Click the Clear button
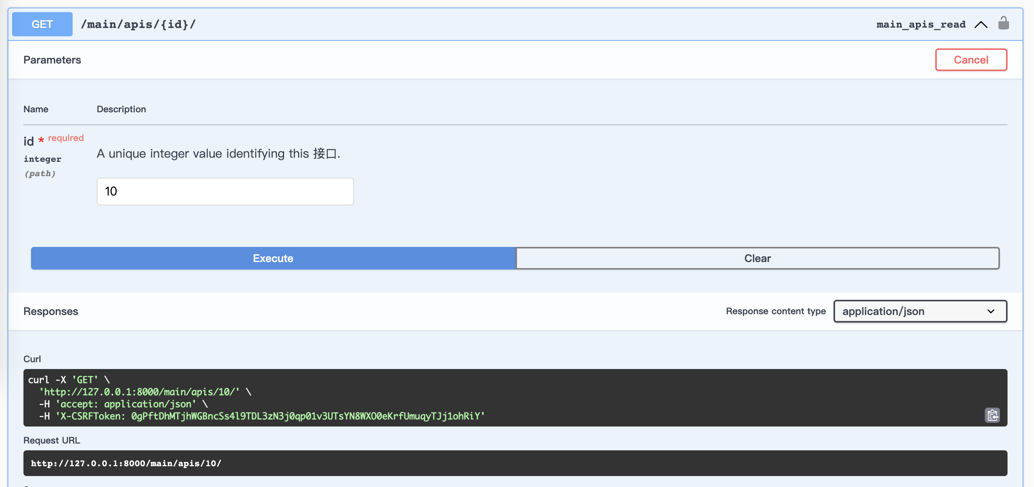1034x487 pixels. (x=757, y=258)
